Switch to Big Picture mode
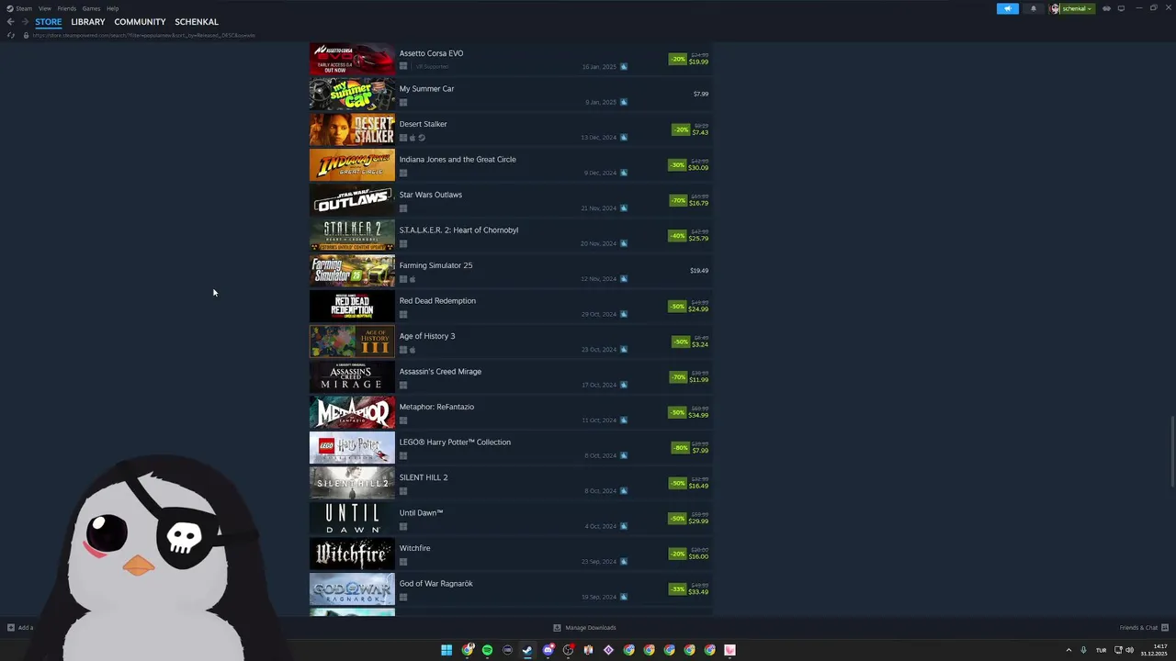Image resolution: width=1176 pixels, height=661 pixels. pos(1121,8)
